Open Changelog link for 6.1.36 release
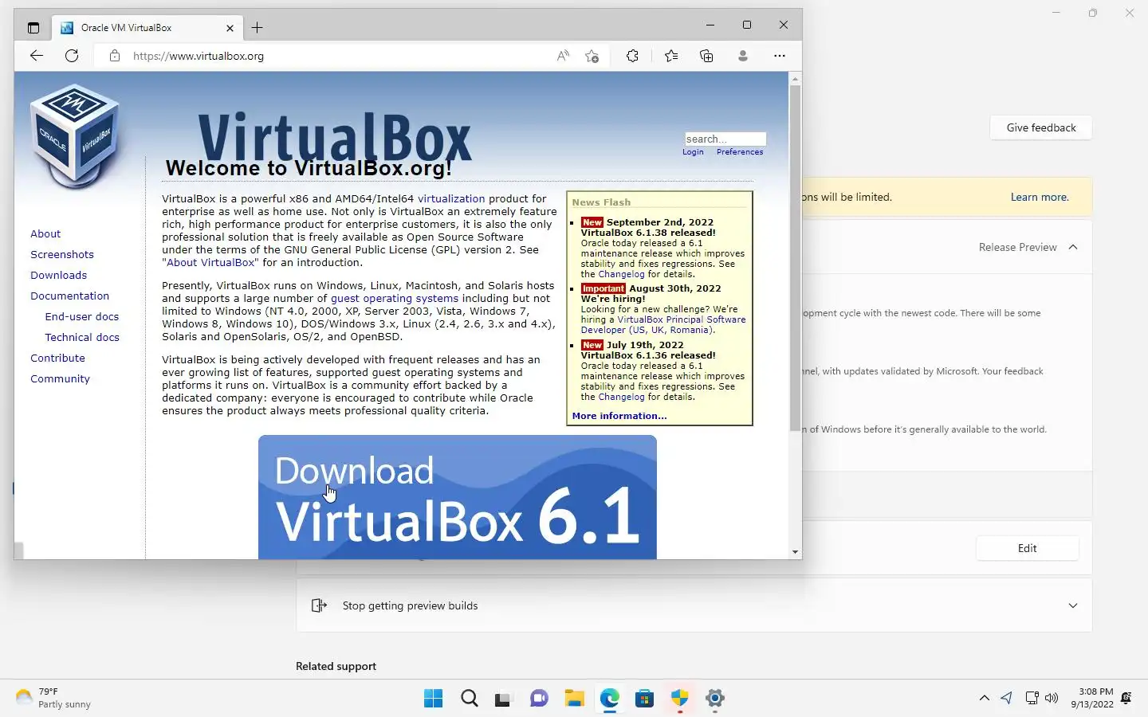Image resolution: width=1148 pixels, height=717 pixels. point(621,397)
